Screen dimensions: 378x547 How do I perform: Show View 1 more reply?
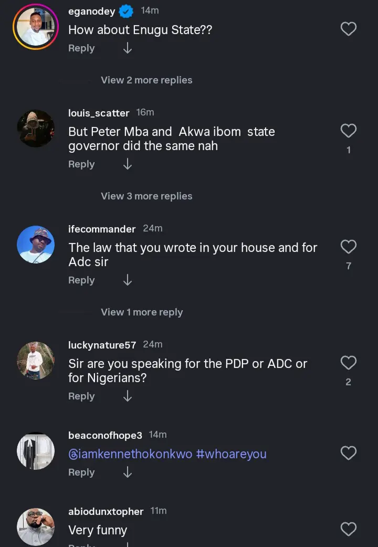[x=142, y=312]
